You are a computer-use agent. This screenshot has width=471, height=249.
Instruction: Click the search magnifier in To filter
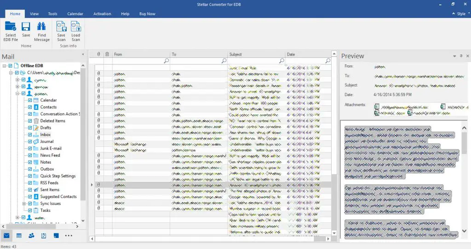[224, 61]
